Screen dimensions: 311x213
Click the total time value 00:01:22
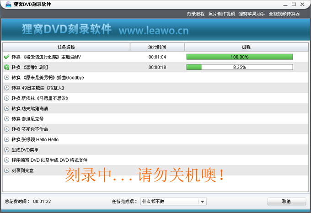click(42, 202)
